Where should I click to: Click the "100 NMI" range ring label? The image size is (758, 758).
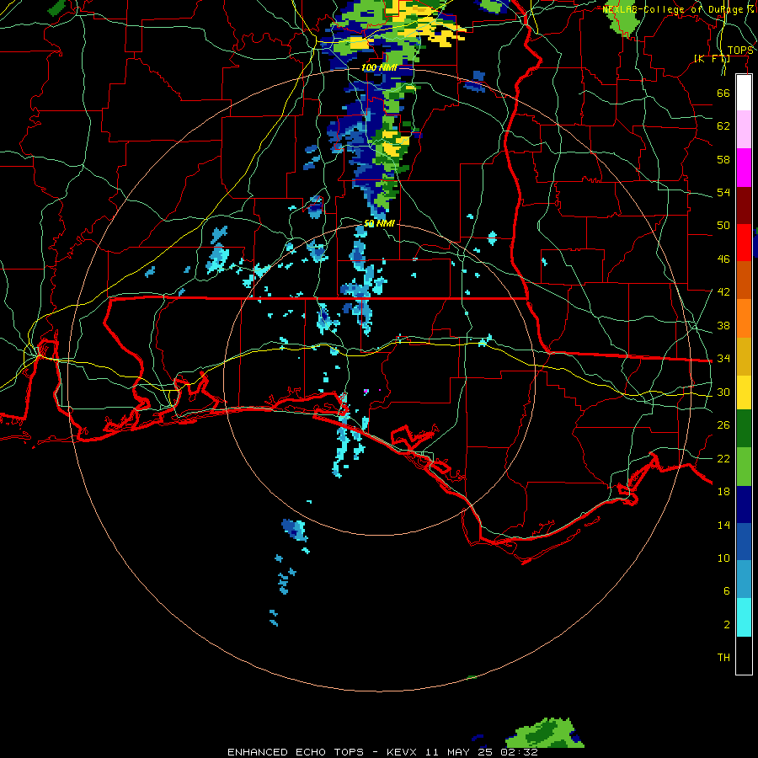point(379,67)
